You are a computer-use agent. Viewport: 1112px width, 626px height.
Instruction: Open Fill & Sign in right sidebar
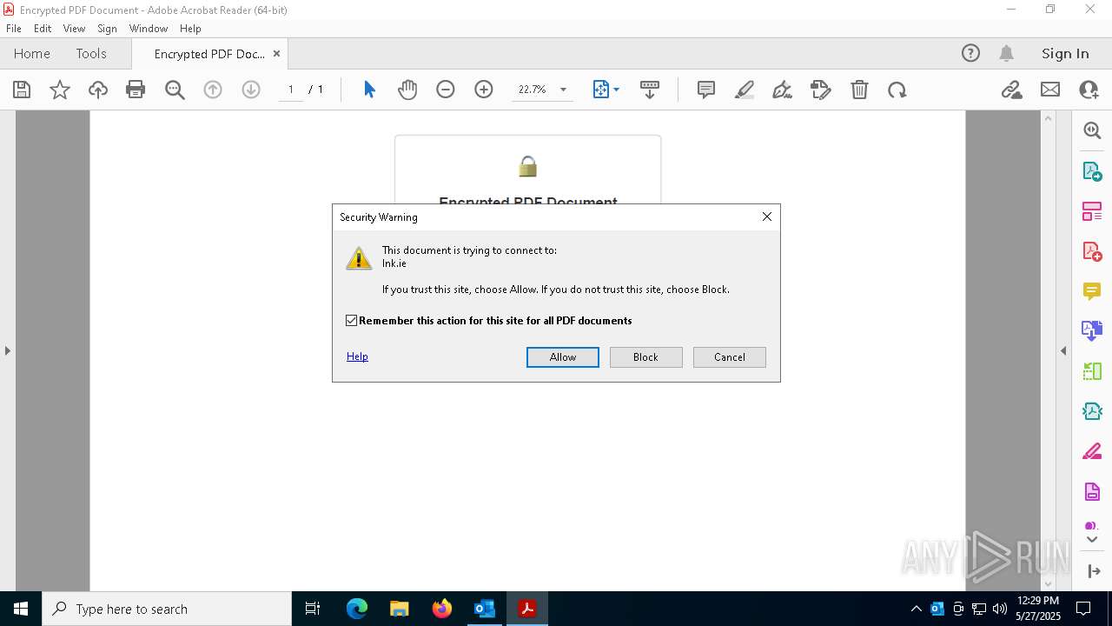tap(1092, 451)
